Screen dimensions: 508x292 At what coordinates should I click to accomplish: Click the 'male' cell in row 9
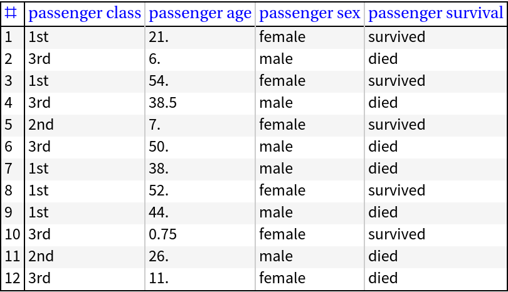pyautogui.click(x=276, y=212)
